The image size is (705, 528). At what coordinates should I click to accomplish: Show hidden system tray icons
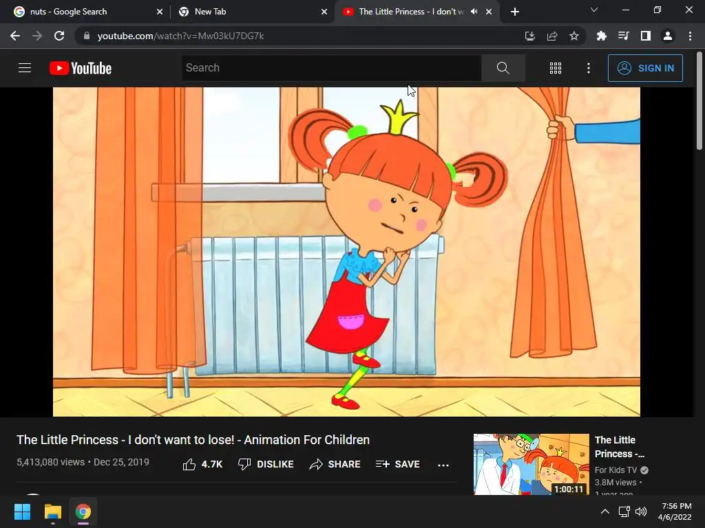604,511
